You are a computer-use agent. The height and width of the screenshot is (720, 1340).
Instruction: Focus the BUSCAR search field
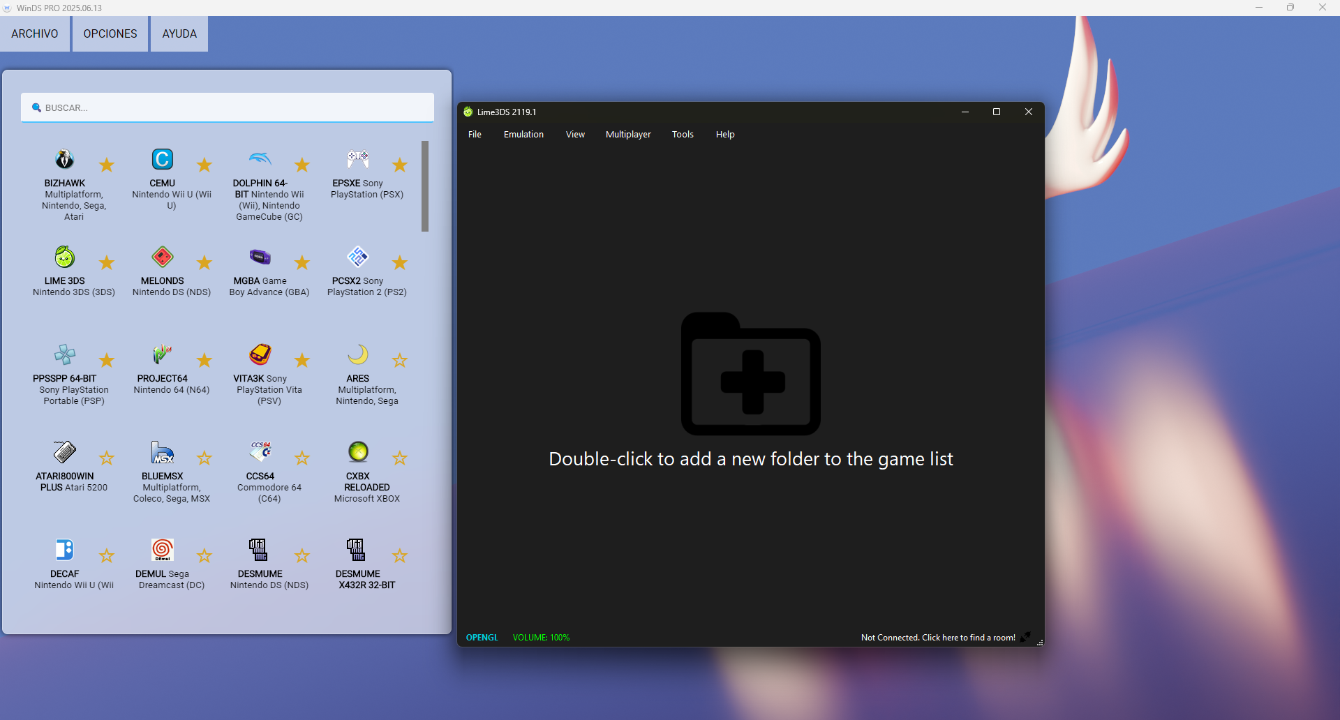pyautogui.click(x=228, y=107)
